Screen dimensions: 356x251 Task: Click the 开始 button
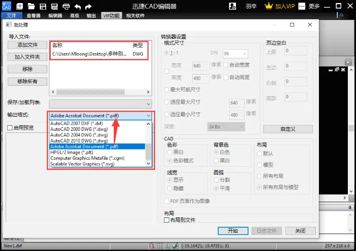point(233,231)
